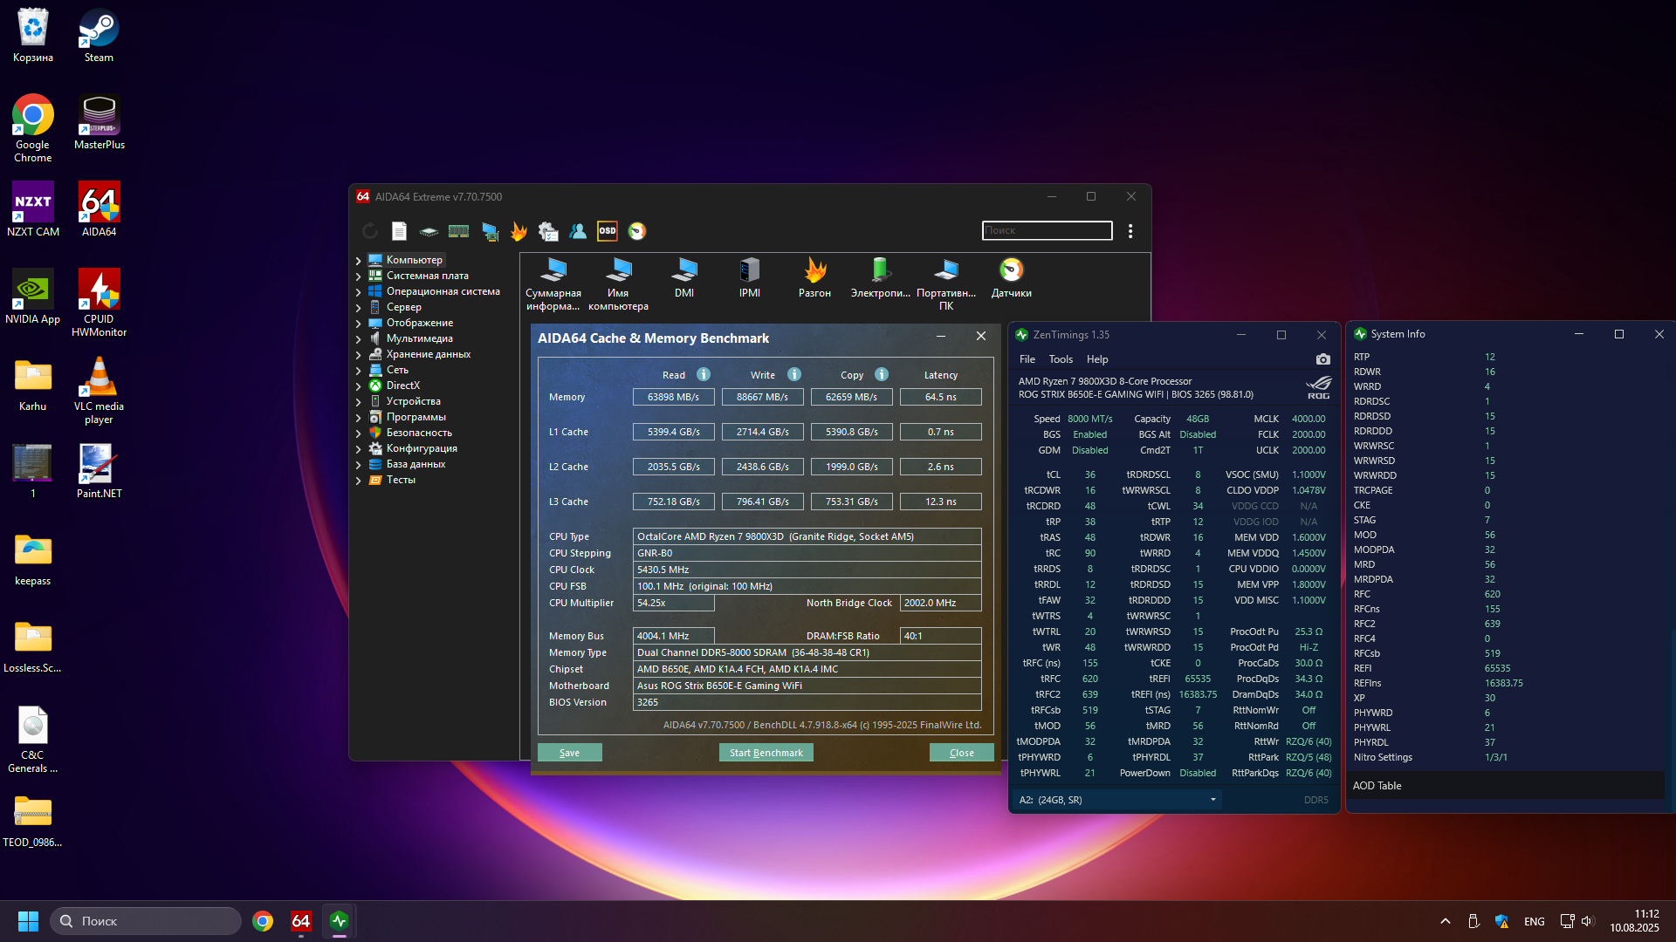Open the IPMI server icon
Image resolution: width=1676 pixels, height=942 pixels.
[x=750, y=278]
